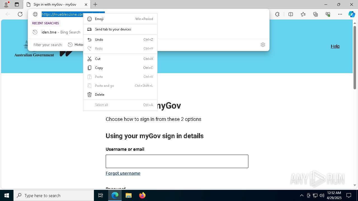The image size is (358, 201).
Task: Open File Explorer from the taskbar
Action: [128, 195]
